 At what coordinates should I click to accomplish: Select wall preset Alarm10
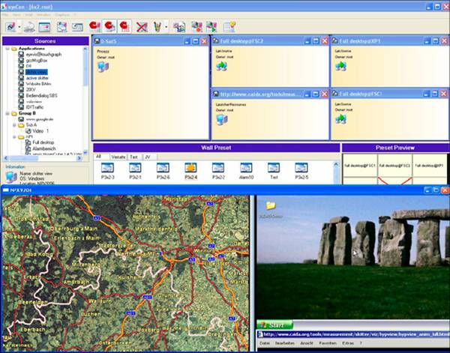tap(246, 171)
